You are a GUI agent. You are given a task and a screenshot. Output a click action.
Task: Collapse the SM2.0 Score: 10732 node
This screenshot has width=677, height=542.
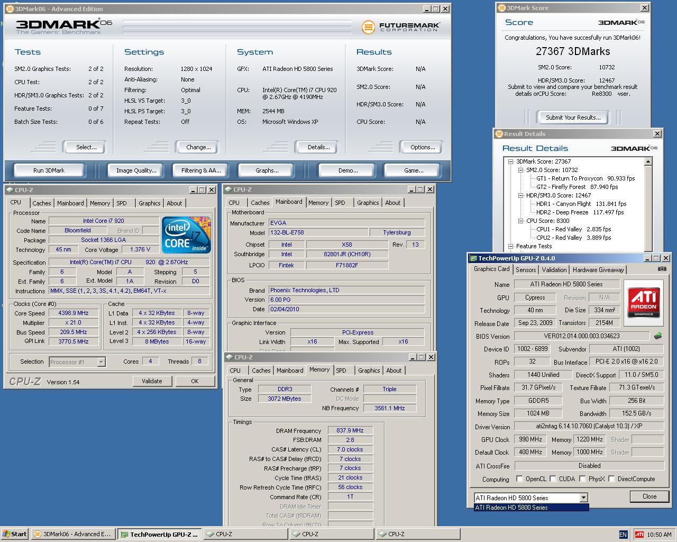tap(521, 170)
